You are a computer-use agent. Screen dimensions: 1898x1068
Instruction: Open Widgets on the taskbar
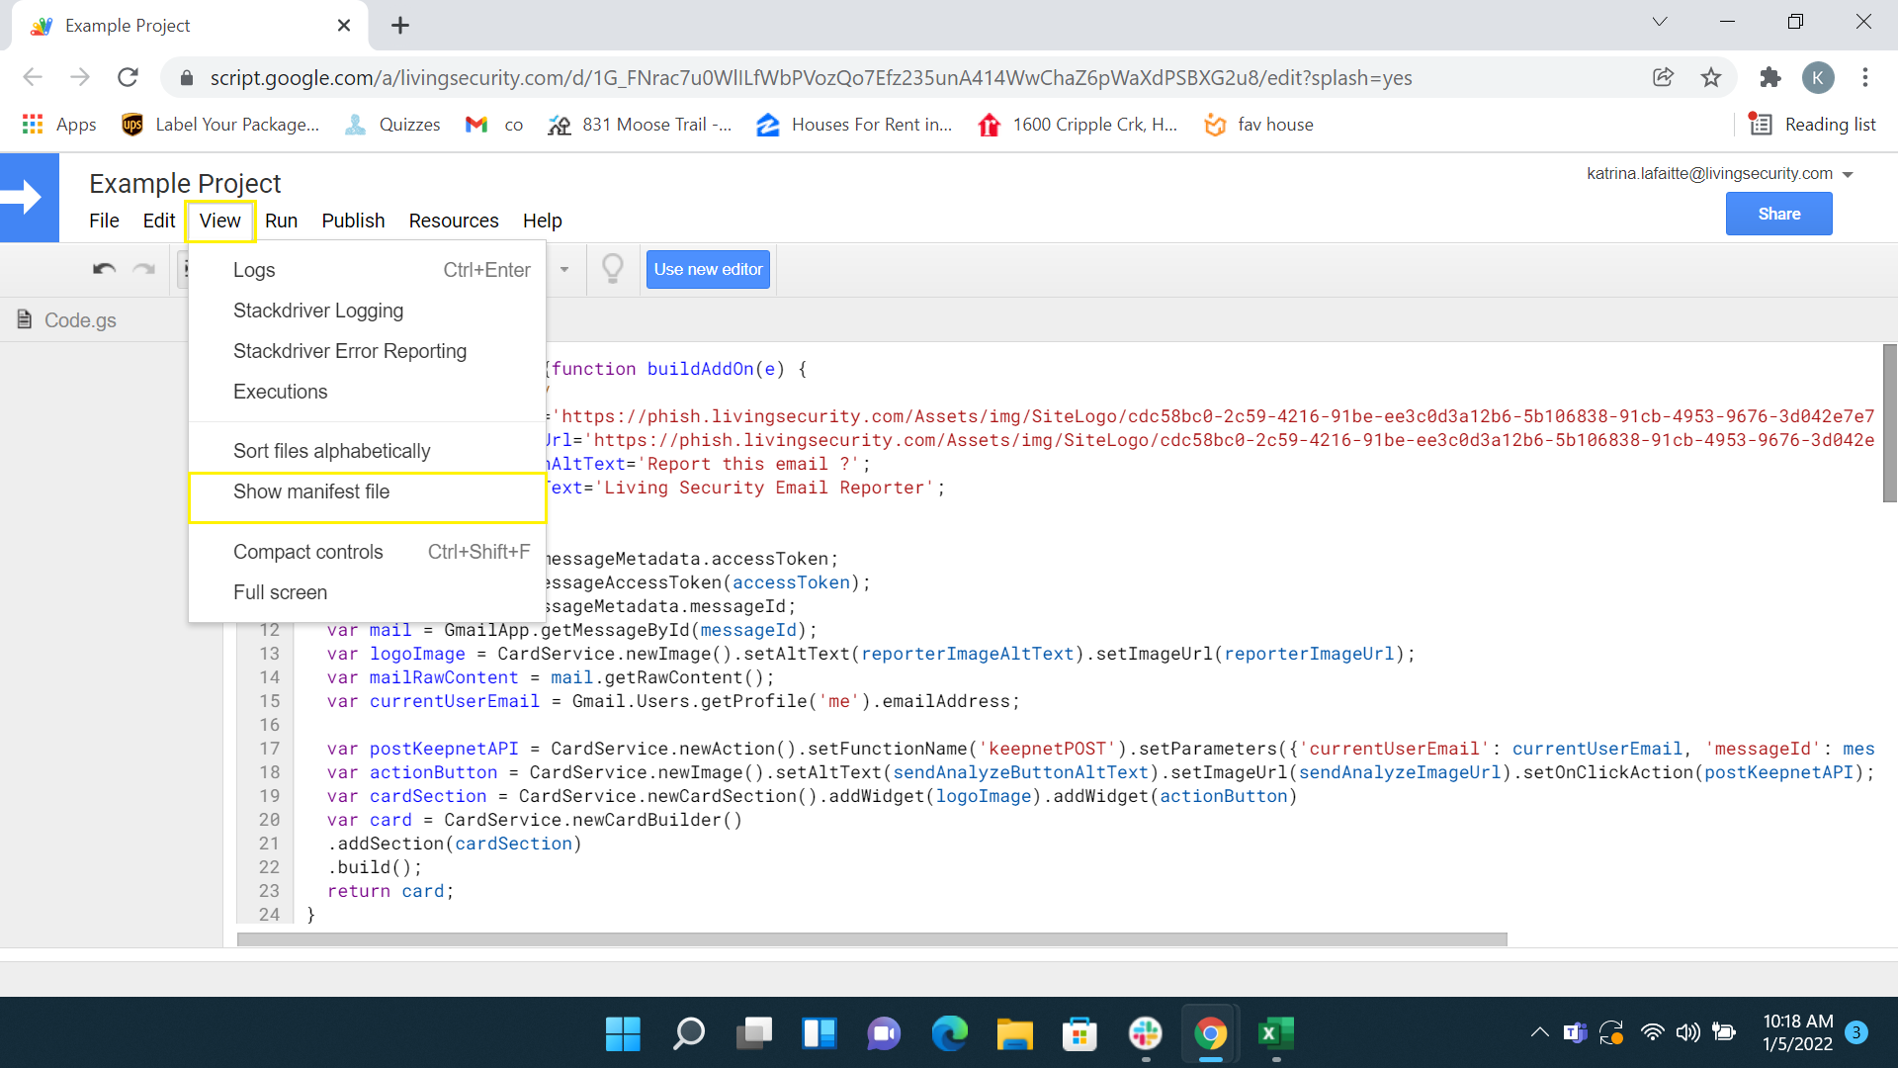(x=820, y=1034)
